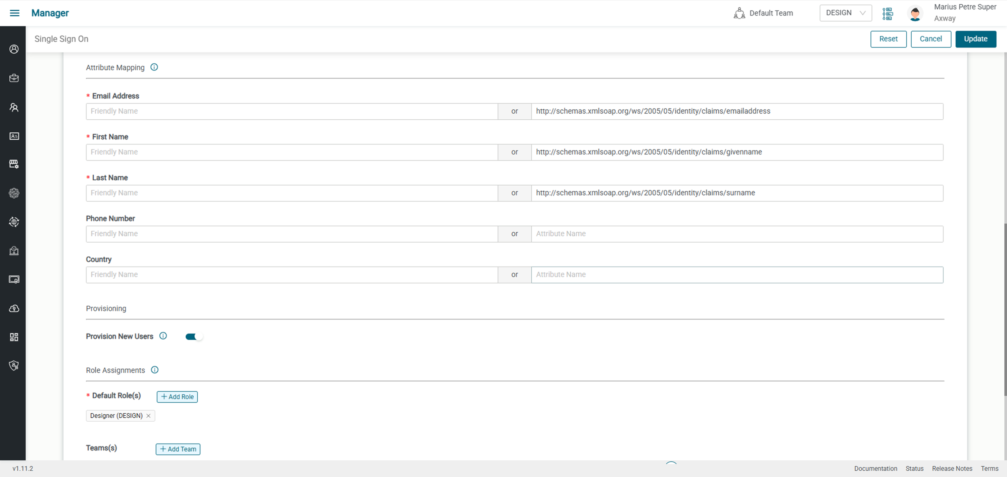Focus Last Name Friendly Name field
Viewport: 1007px width, 477px height.
(292, 193)
